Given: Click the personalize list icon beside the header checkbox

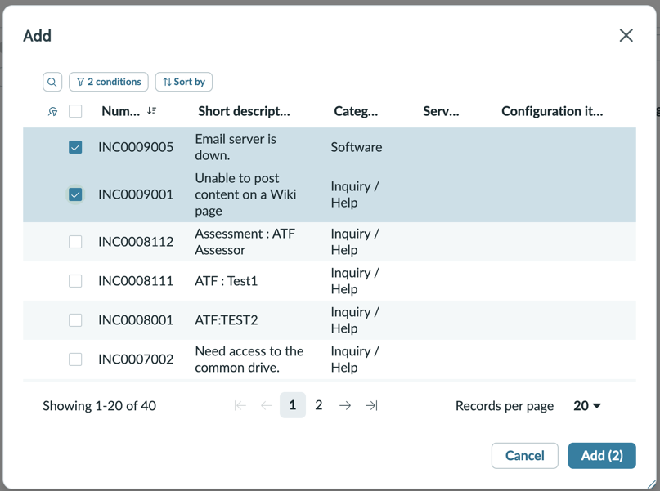Looking at the screenshot, I should pyautogui.click(x=52, y=111).
